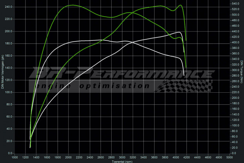Click the 'engine optimisation' watermark text
This screenshot has width=244, height=163.
click(x=92, y=86)
